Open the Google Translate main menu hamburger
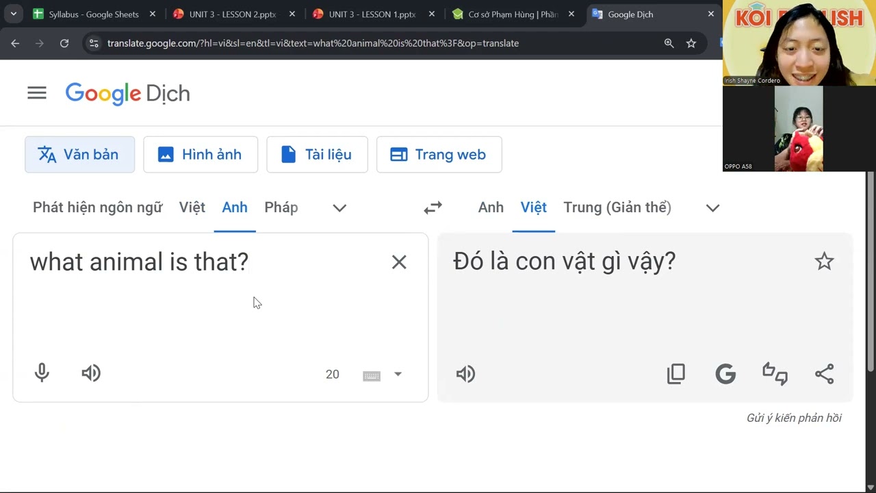The height and width of the screenshot is (493, 876). pyautogui.click(x=37, y=93)
